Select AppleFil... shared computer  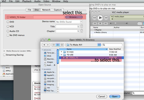[x=50, y=75]
